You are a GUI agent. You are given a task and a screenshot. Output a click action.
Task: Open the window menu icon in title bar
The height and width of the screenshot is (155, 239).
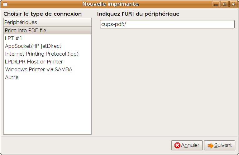click(x=5, y=4)
